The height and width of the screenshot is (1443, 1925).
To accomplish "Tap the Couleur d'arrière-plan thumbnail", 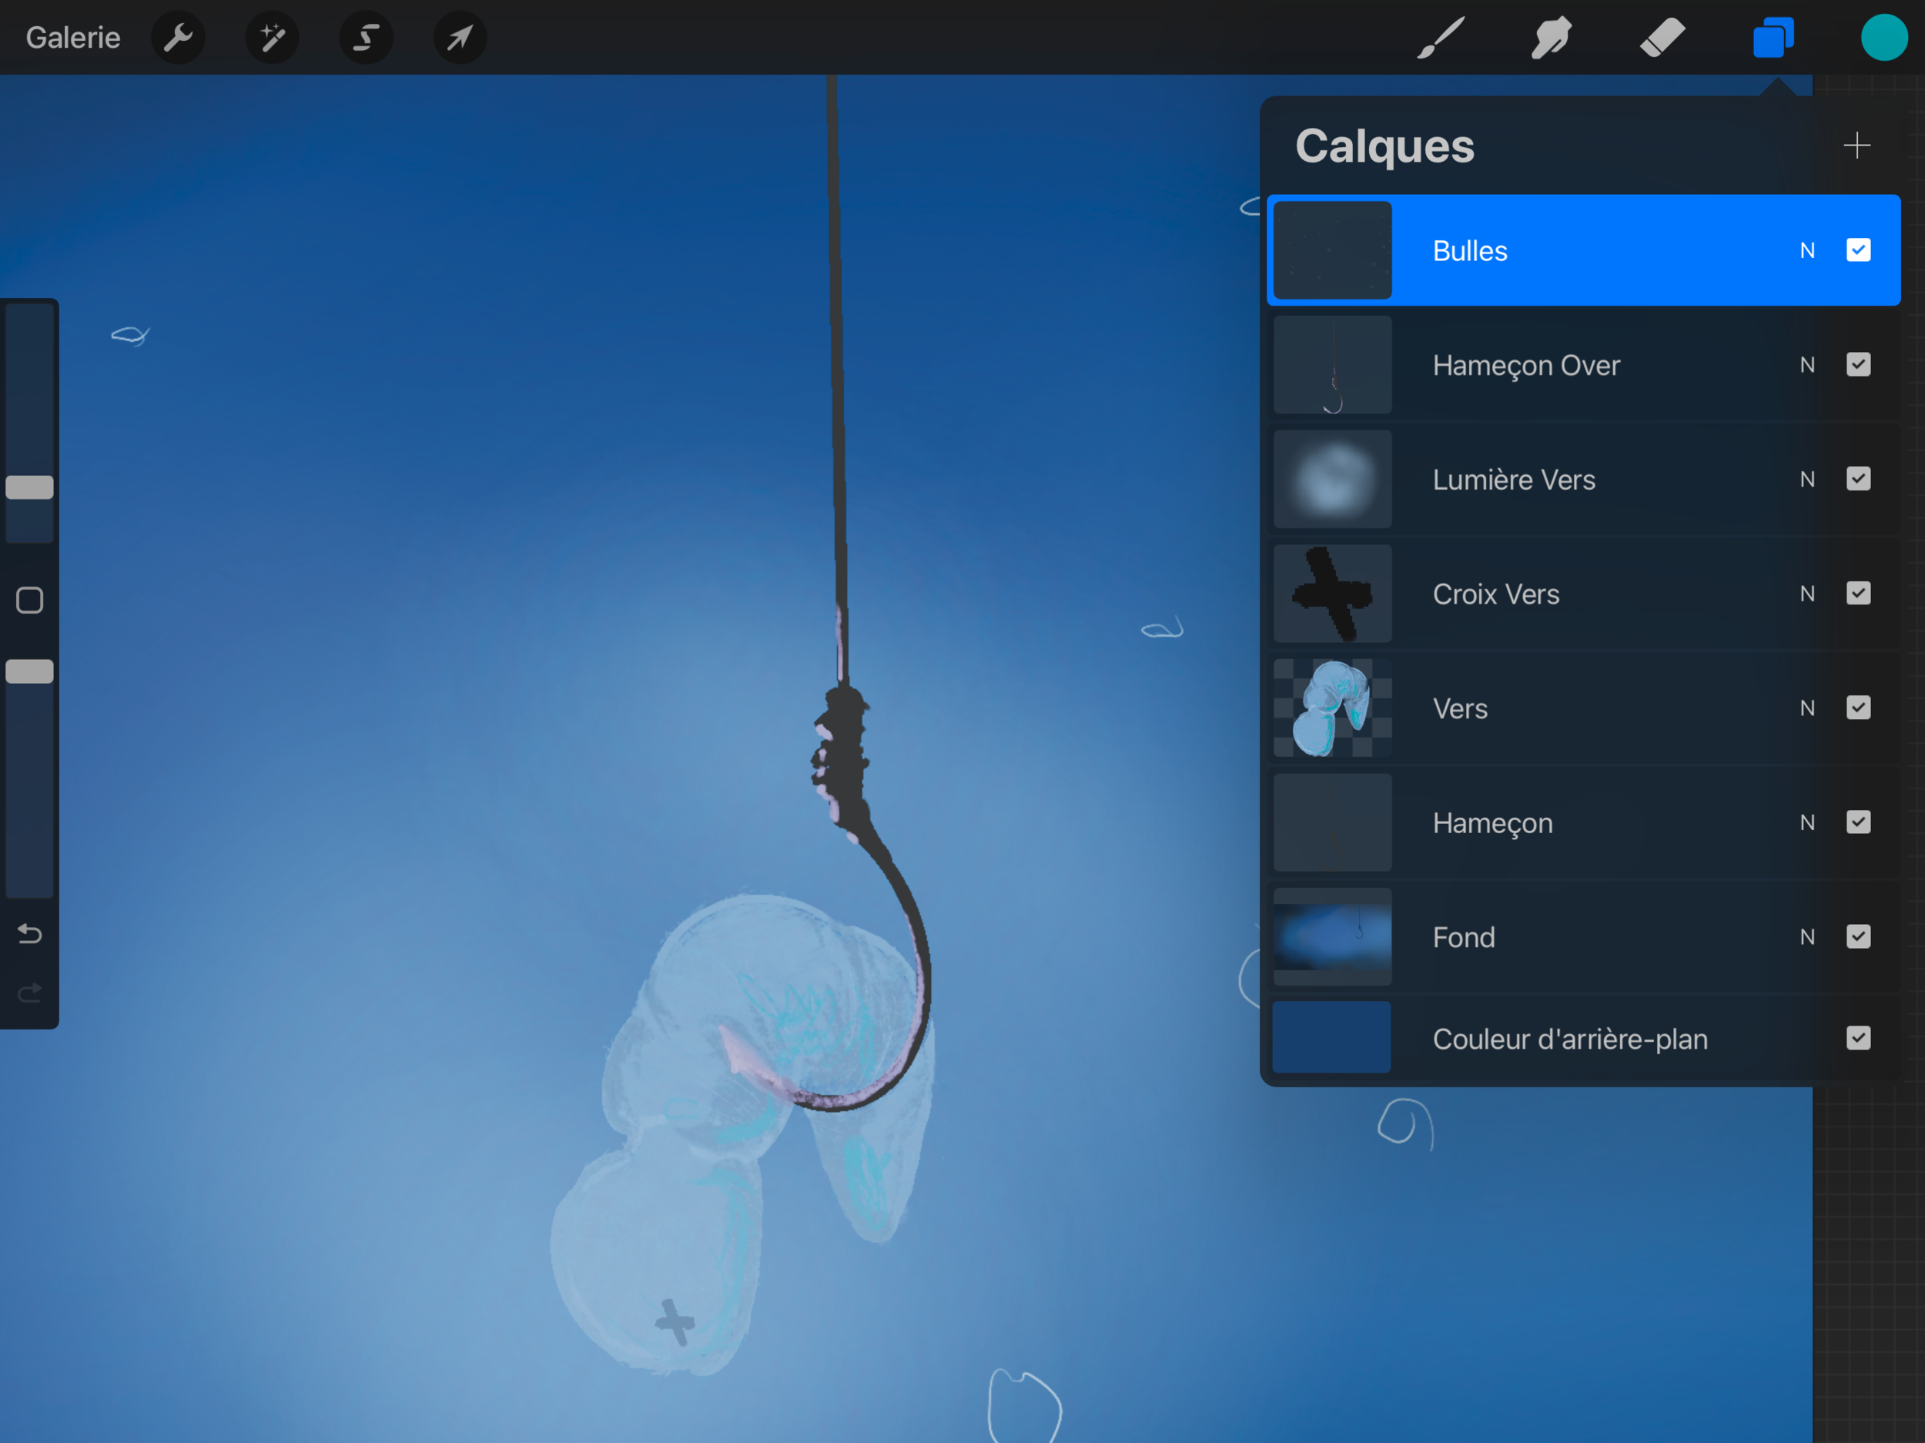I will click(1331, 1037).
